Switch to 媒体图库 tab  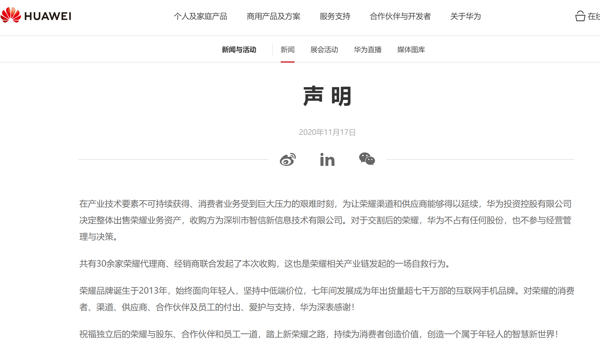411,50
